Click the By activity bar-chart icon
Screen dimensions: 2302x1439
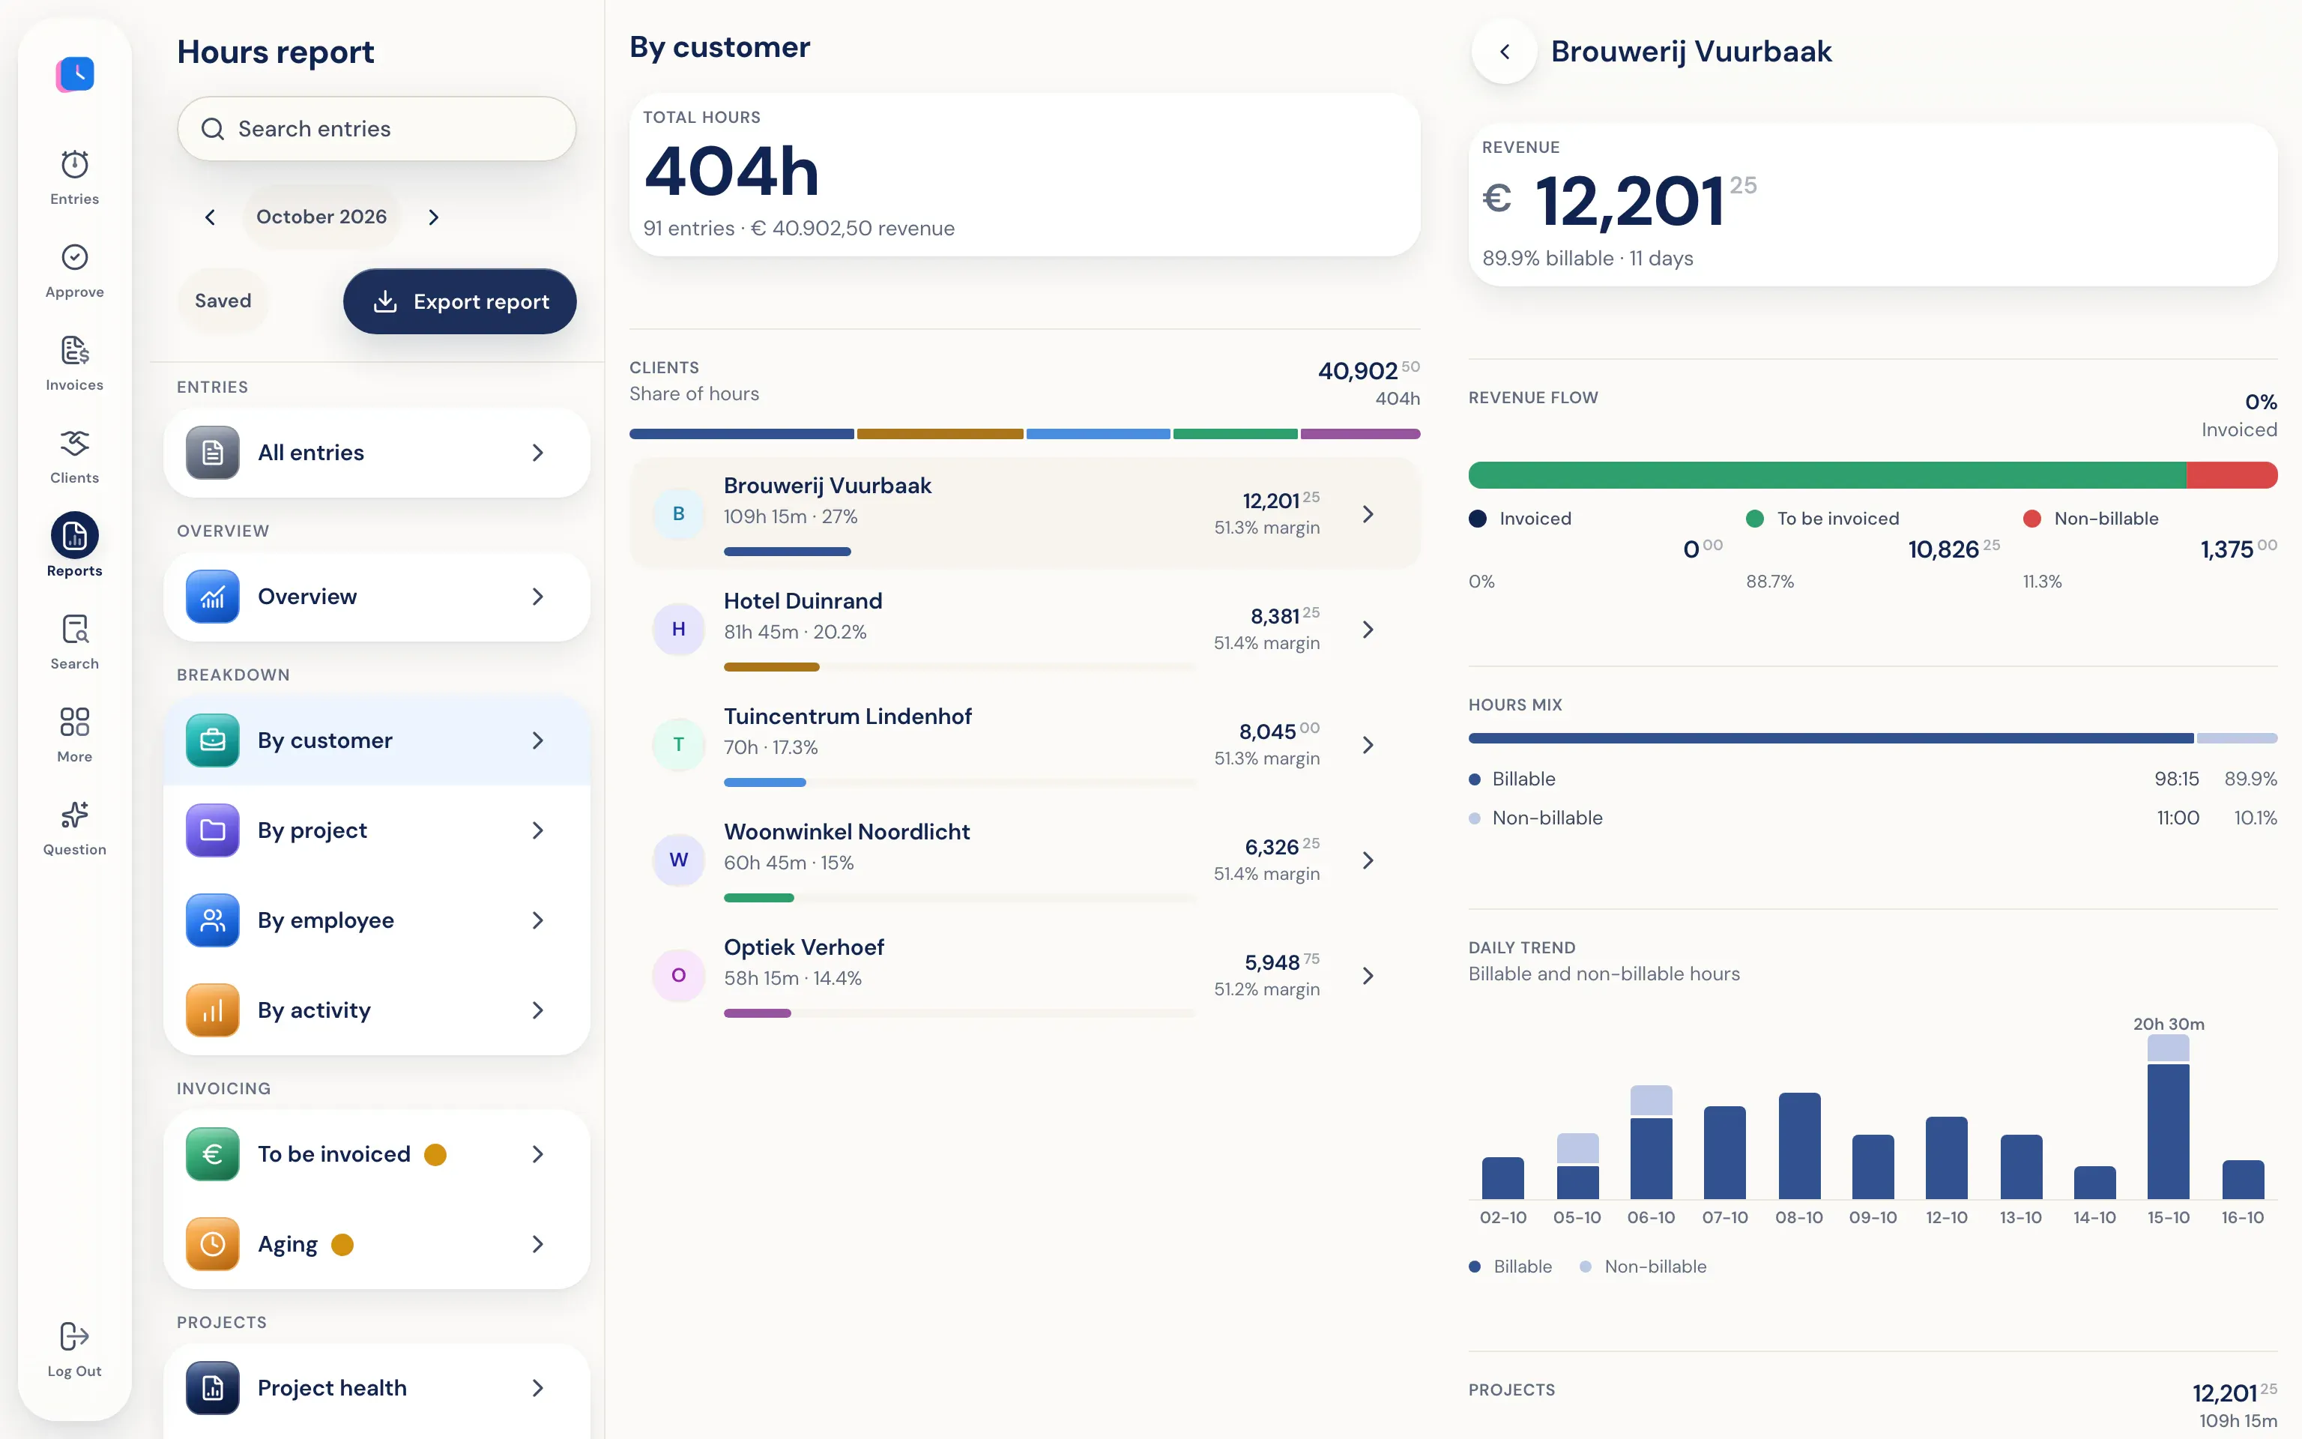click(x=213, y=1010)
